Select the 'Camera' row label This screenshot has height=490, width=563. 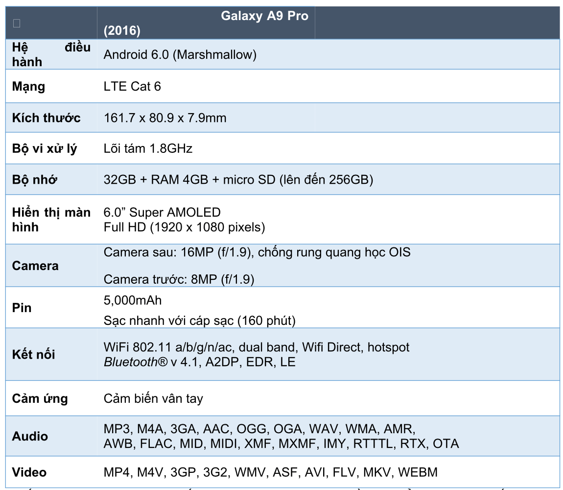[x=35, y=266]
